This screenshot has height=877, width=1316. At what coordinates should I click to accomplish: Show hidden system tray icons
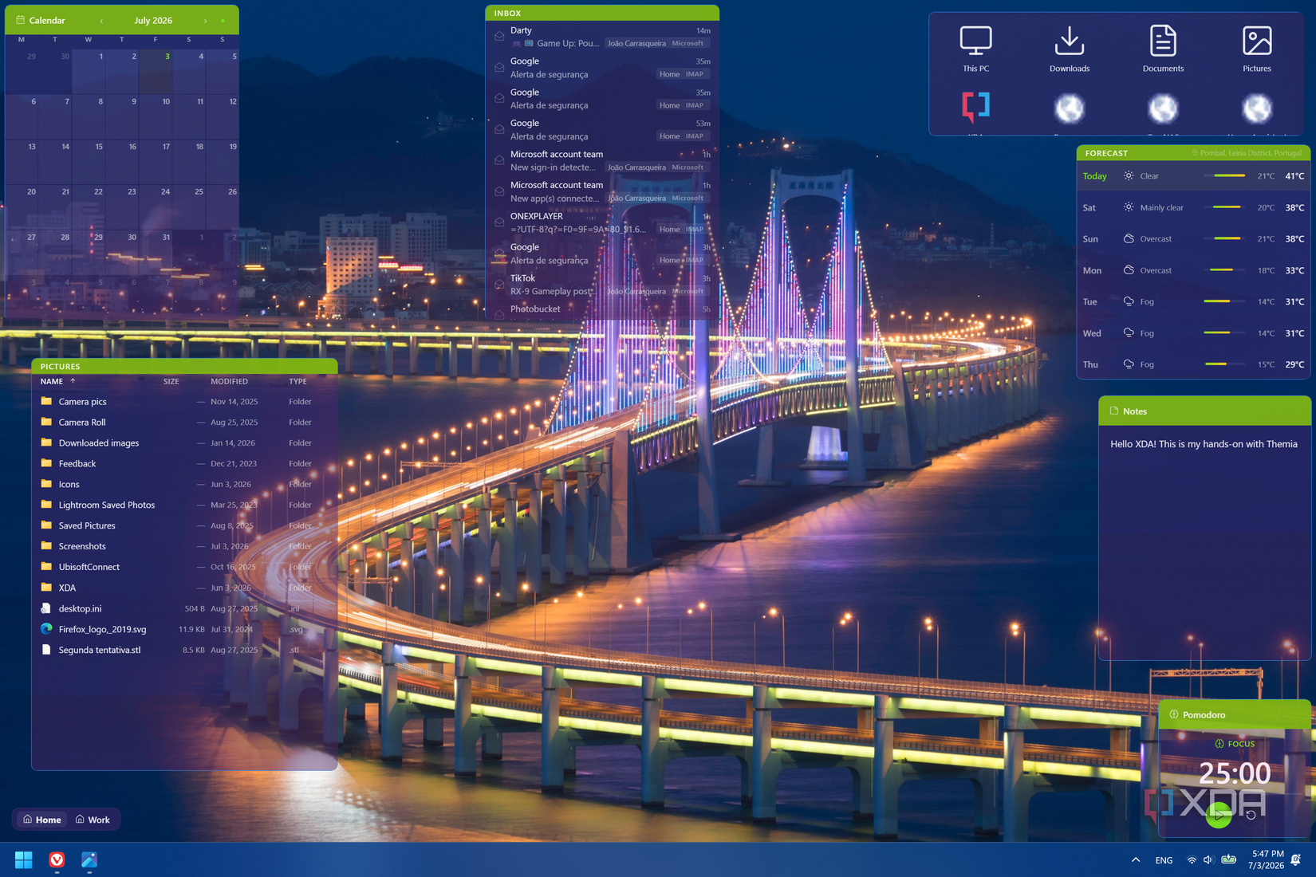click(x=1135, y=859)
